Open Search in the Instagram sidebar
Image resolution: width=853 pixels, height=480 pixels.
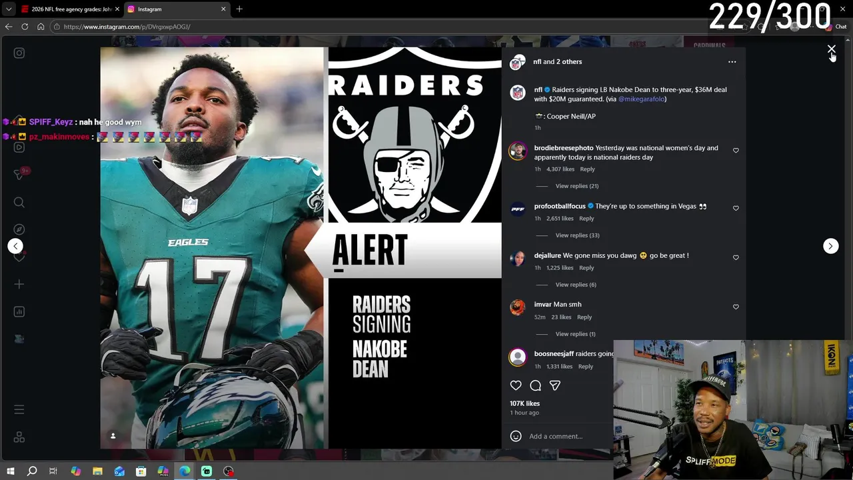(19, 202)
